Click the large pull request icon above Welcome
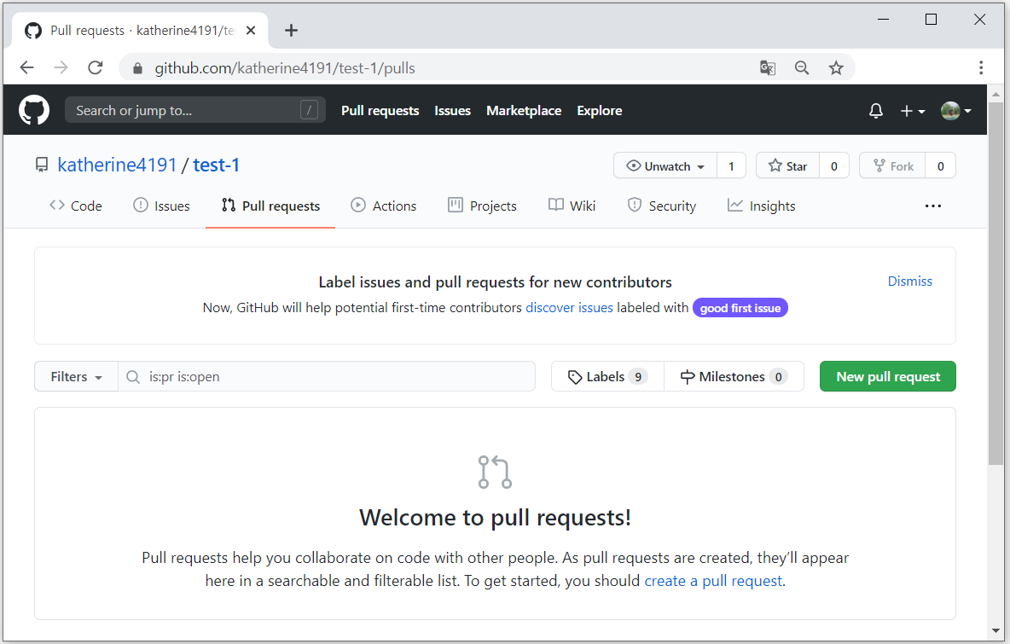This screenshot has height=644, width=1010. [495, 472]
